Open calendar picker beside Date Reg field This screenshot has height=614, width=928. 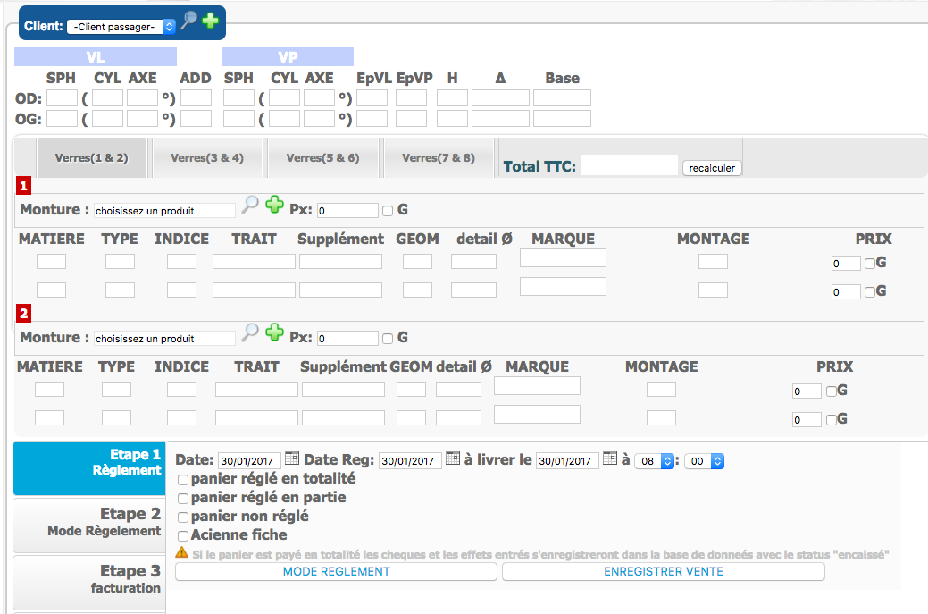453,459
